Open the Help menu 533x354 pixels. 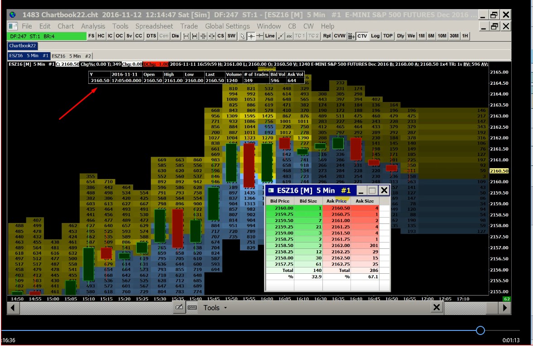[x=327, y=26]
